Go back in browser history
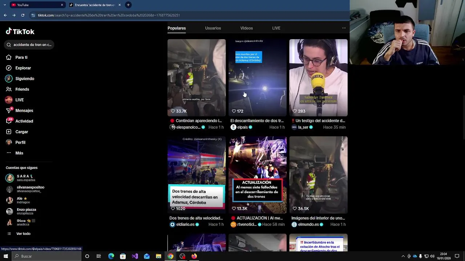The width and height of the screenshot is (465, 261). (5, 15)
